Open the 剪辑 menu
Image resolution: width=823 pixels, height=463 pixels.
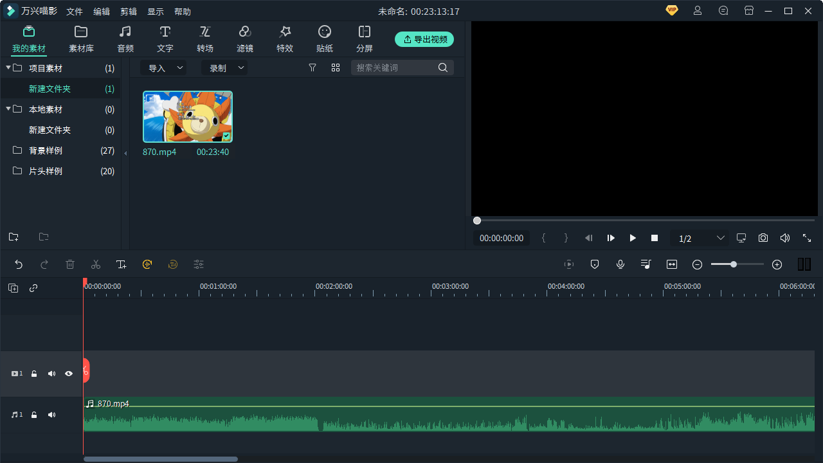[128, 12]
